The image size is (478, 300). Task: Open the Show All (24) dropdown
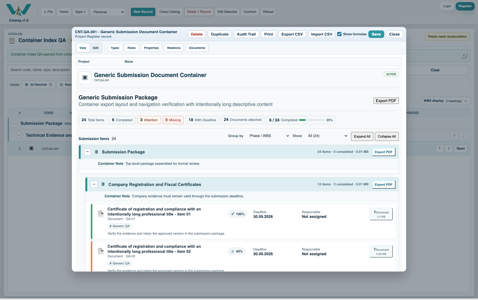(x=327, y=136)
